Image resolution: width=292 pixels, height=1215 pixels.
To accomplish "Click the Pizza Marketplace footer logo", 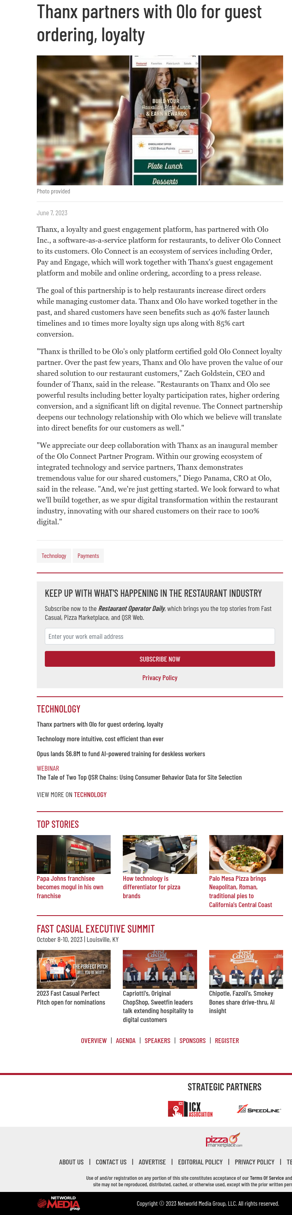I will (x=224, y=1140).
